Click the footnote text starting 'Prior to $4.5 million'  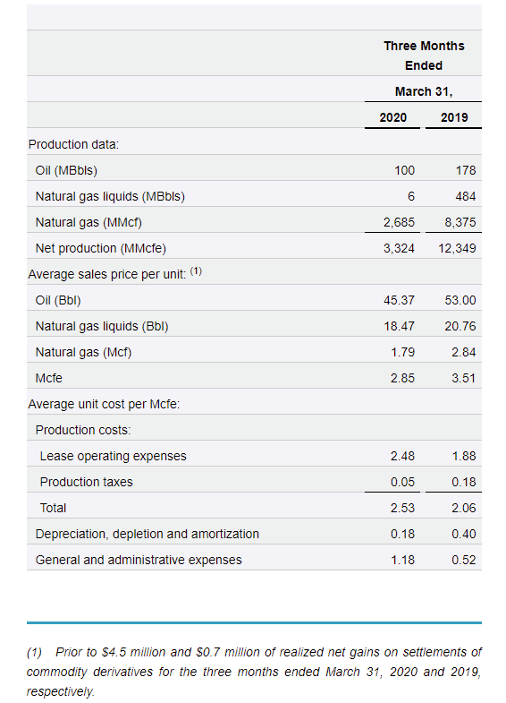pos(254,672)
